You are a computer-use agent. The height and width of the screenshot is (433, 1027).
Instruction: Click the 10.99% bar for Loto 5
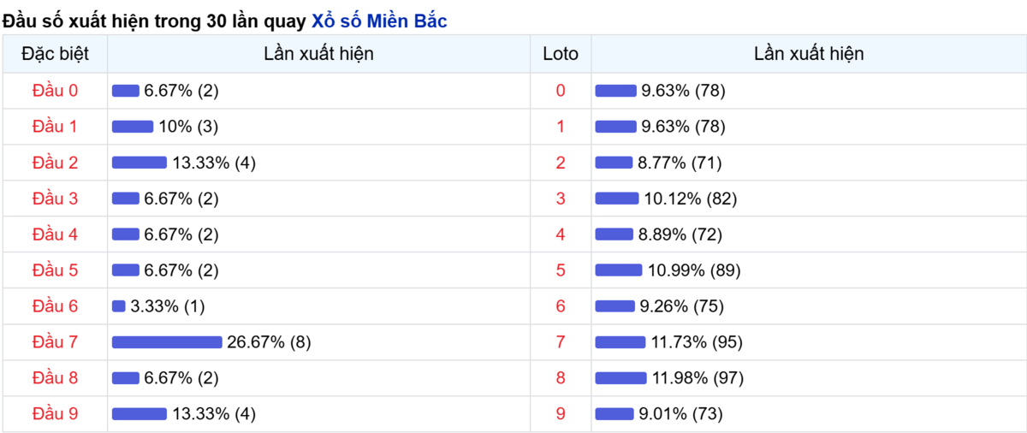(x=619, y=270)
